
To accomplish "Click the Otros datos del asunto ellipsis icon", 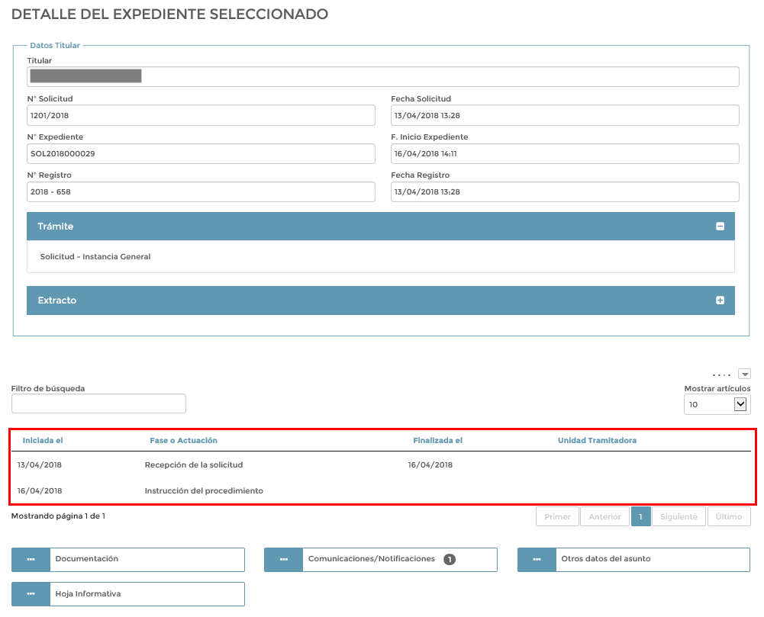I will (537, 559).
